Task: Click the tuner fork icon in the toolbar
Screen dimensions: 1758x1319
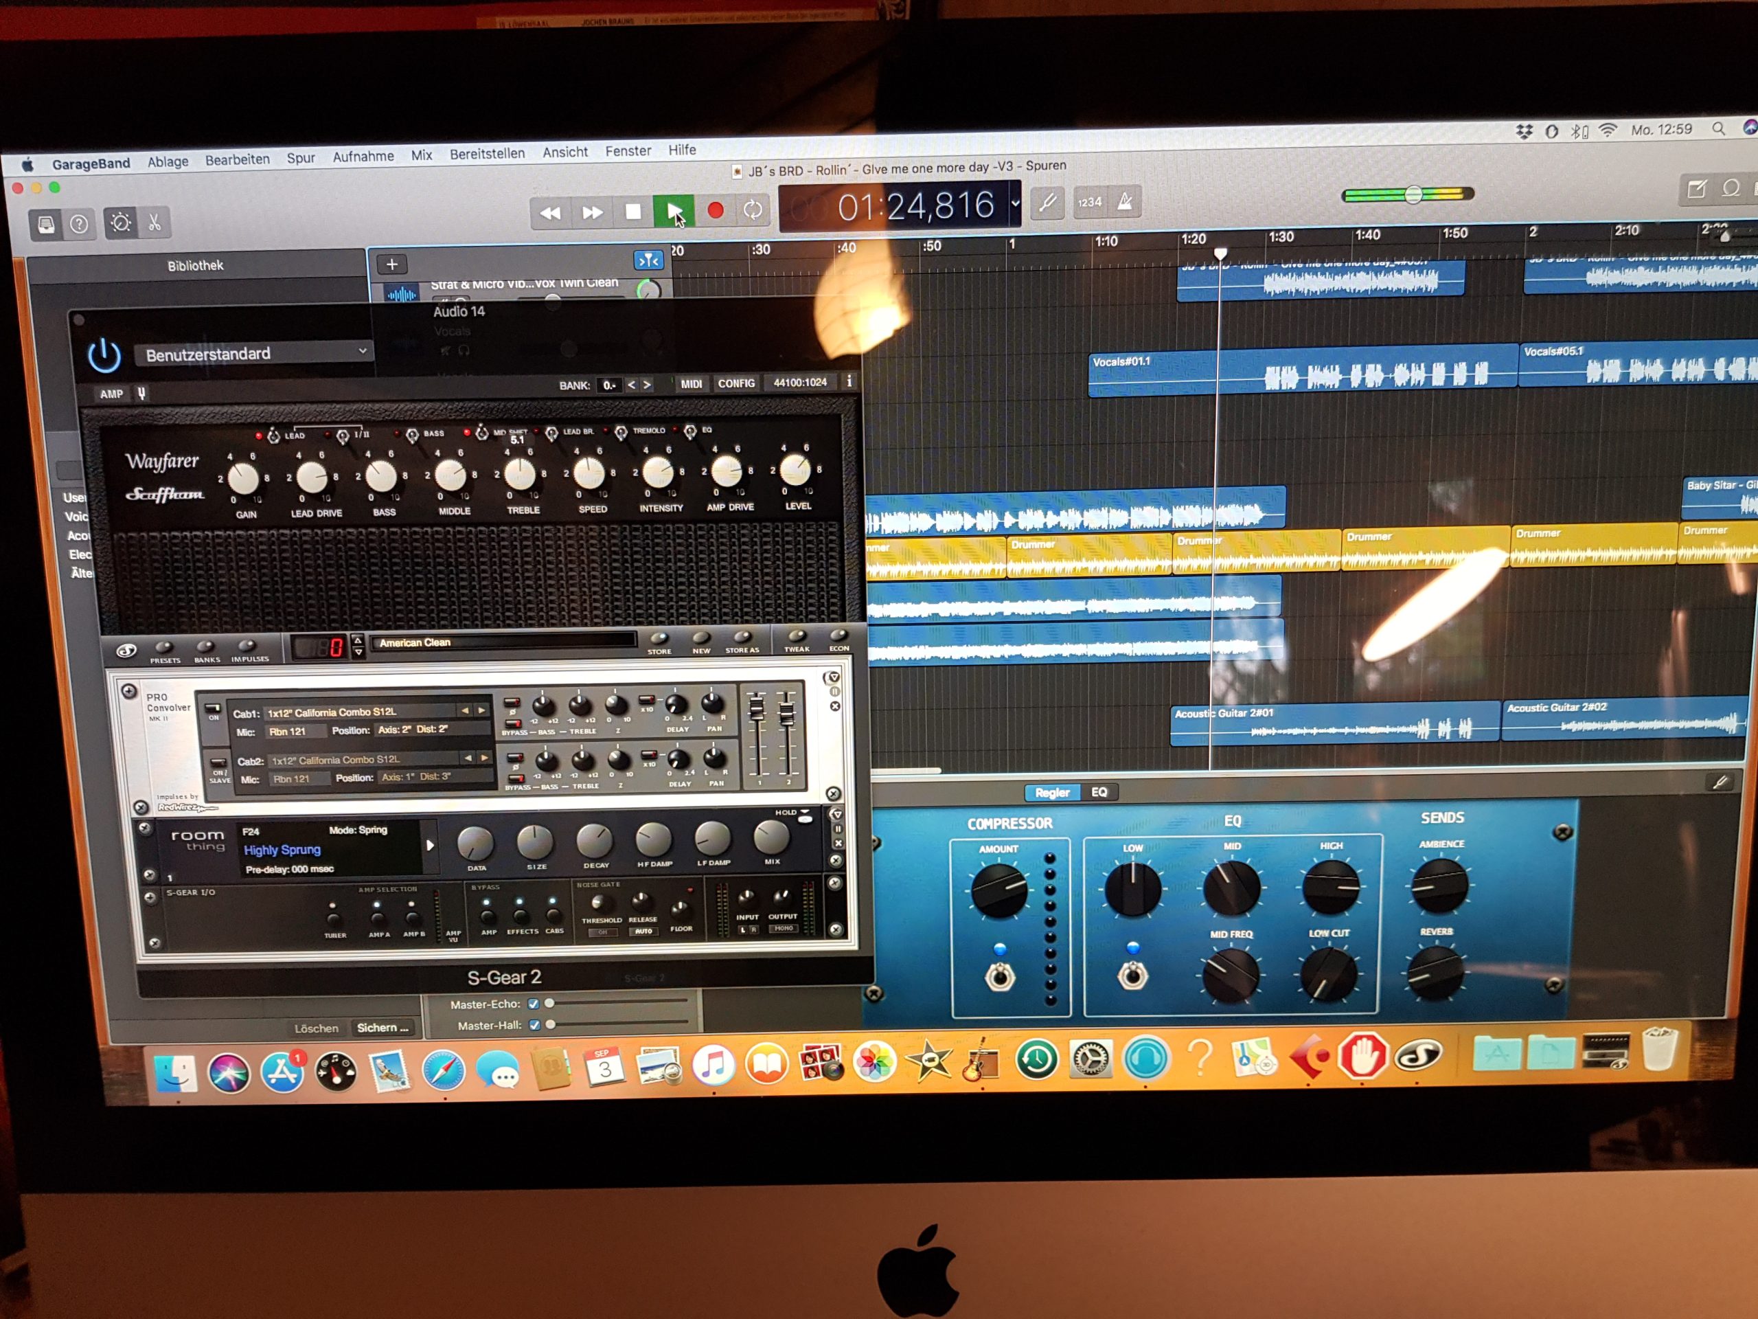Action: coord(1049,203)
